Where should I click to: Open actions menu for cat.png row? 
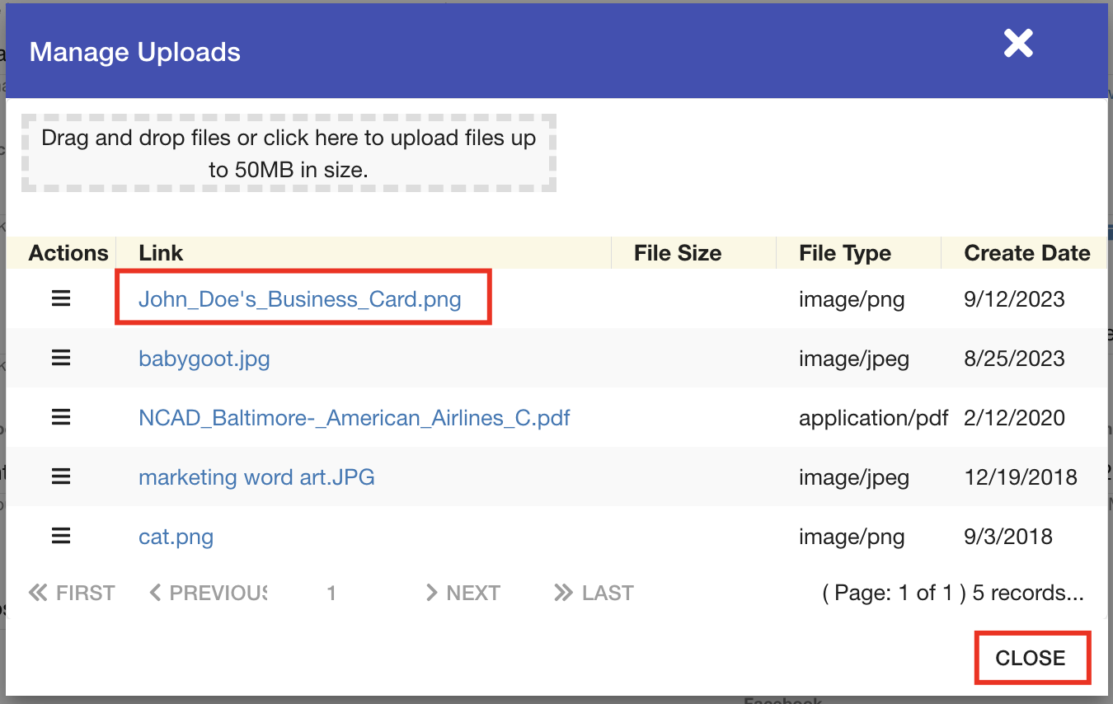click(x=61, y=536)
